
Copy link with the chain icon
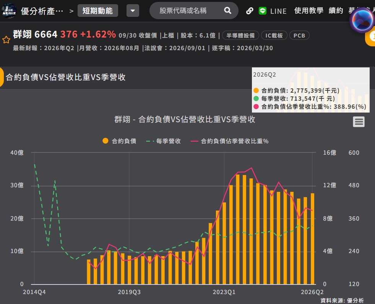[x=250, y=11]
